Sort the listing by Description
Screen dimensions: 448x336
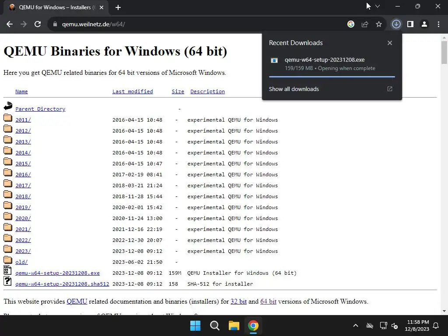coord(207,91)
